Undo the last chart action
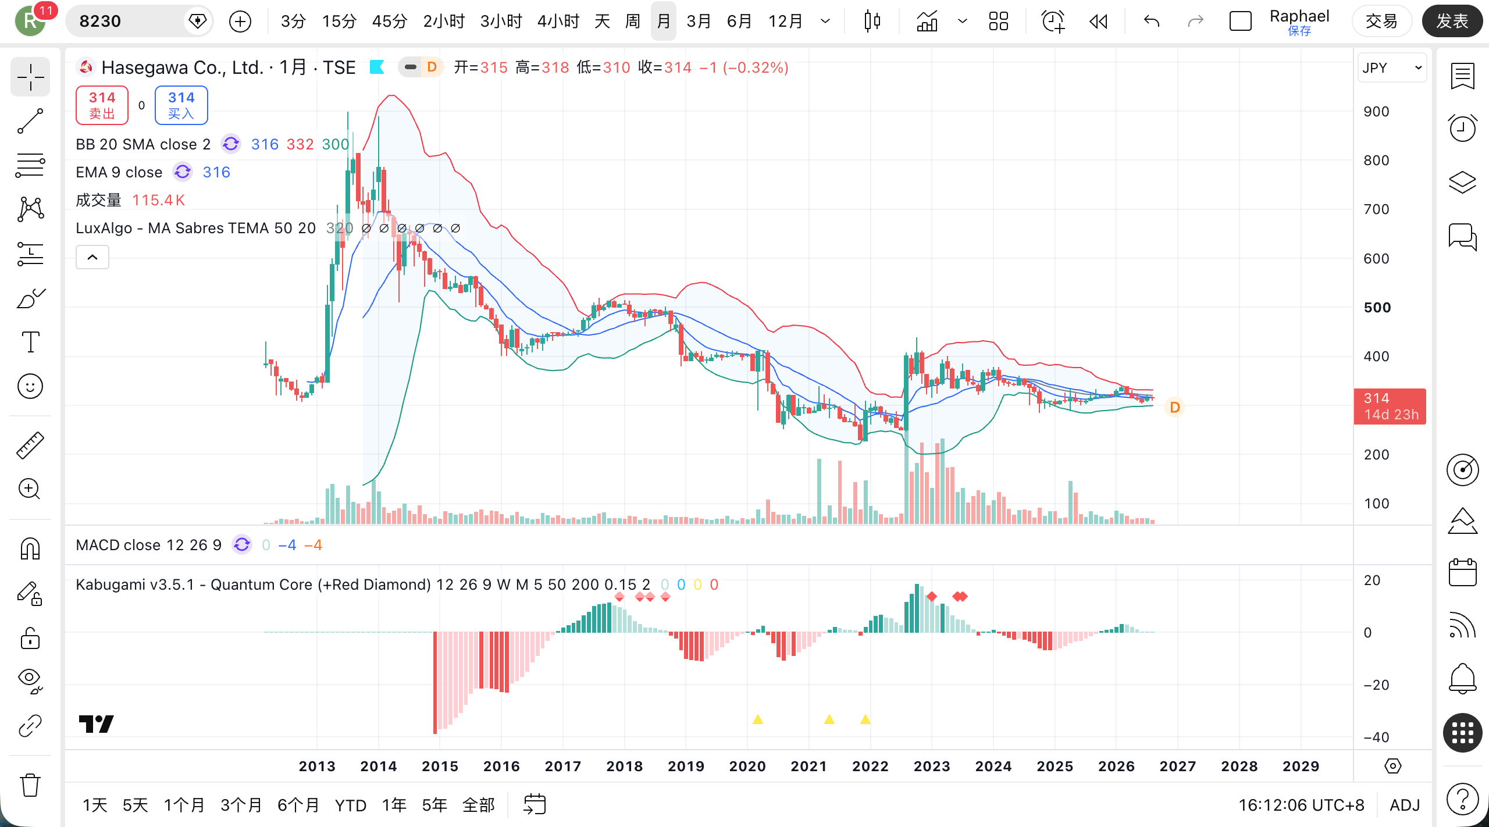This screenshot has width=1489, height=827. pyautogui.click(x=1152, y=22)
